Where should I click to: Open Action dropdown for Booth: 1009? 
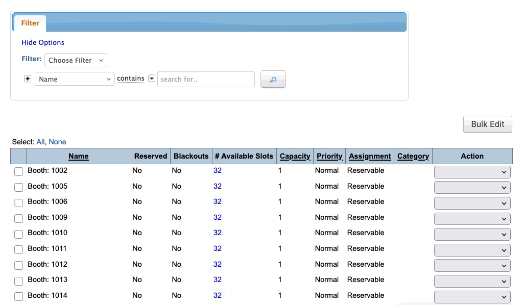pos(472,219)
